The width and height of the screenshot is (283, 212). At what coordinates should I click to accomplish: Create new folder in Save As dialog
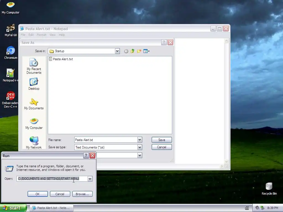(139, 51)
